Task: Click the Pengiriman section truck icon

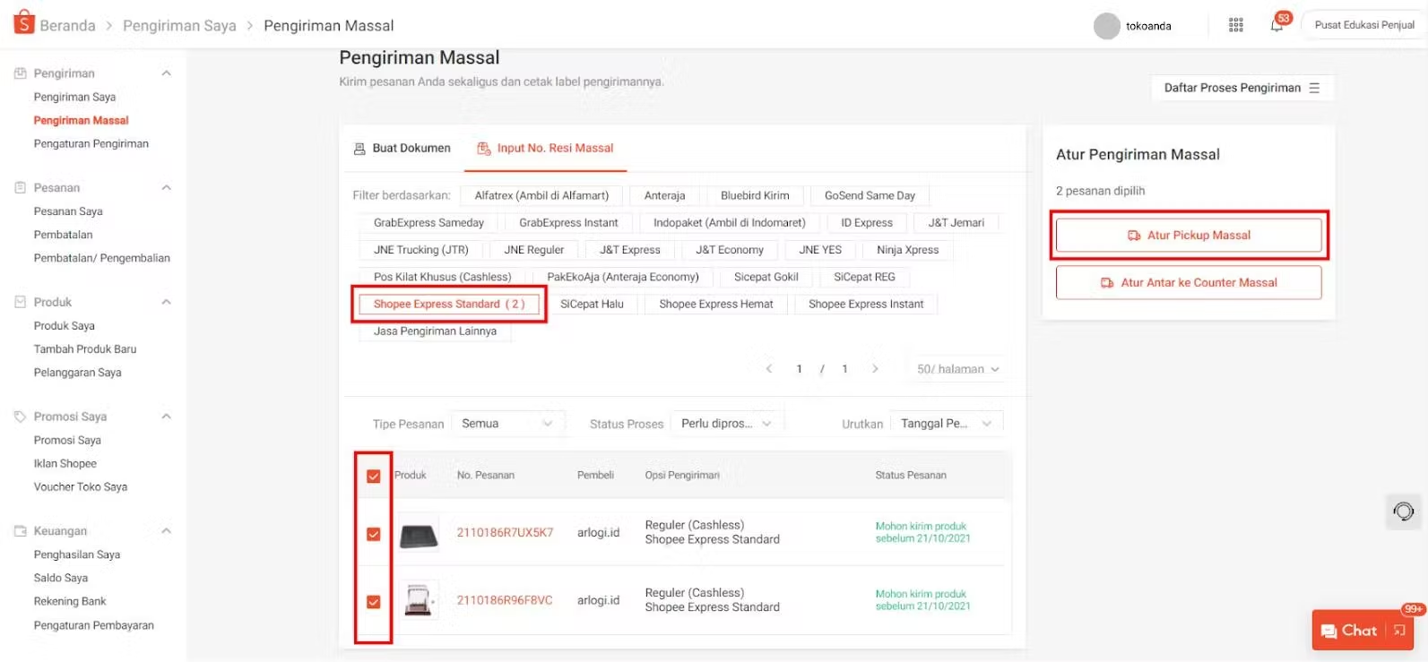Action: coord(20,73)
